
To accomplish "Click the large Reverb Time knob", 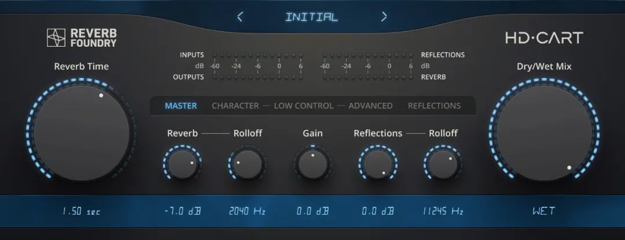I will [x=82, y=132].
